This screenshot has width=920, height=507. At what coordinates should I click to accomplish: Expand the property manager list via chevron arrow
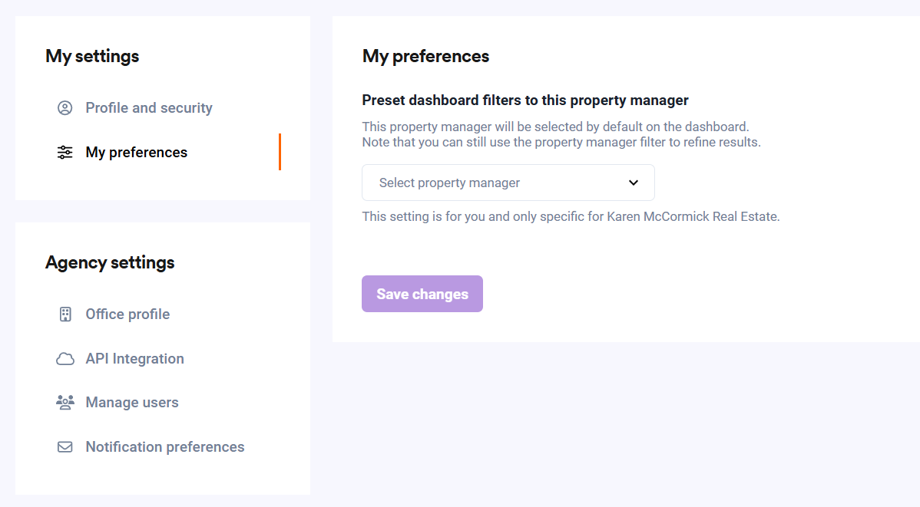coord(633,183)
